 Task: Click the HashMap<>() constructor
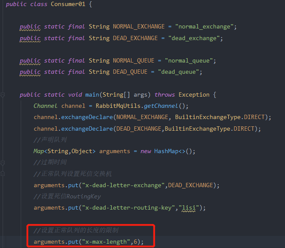173,151
